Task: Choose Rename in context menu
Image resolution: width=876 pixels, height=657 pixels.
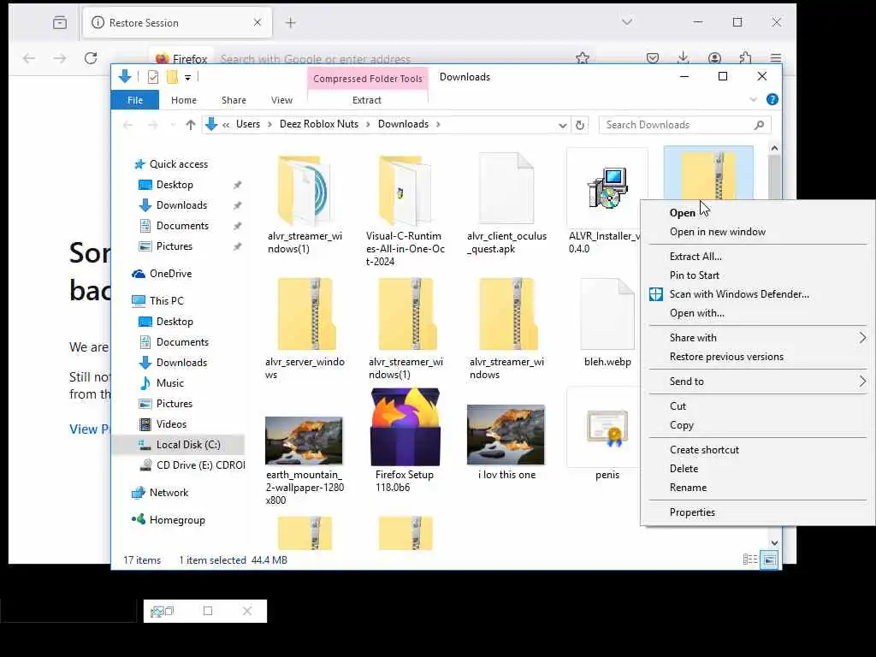Action: click(x=688, y=488)
